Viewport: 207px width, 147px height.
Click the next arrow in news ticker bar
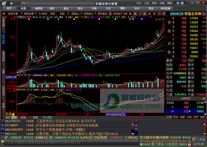tap(9, 143)
